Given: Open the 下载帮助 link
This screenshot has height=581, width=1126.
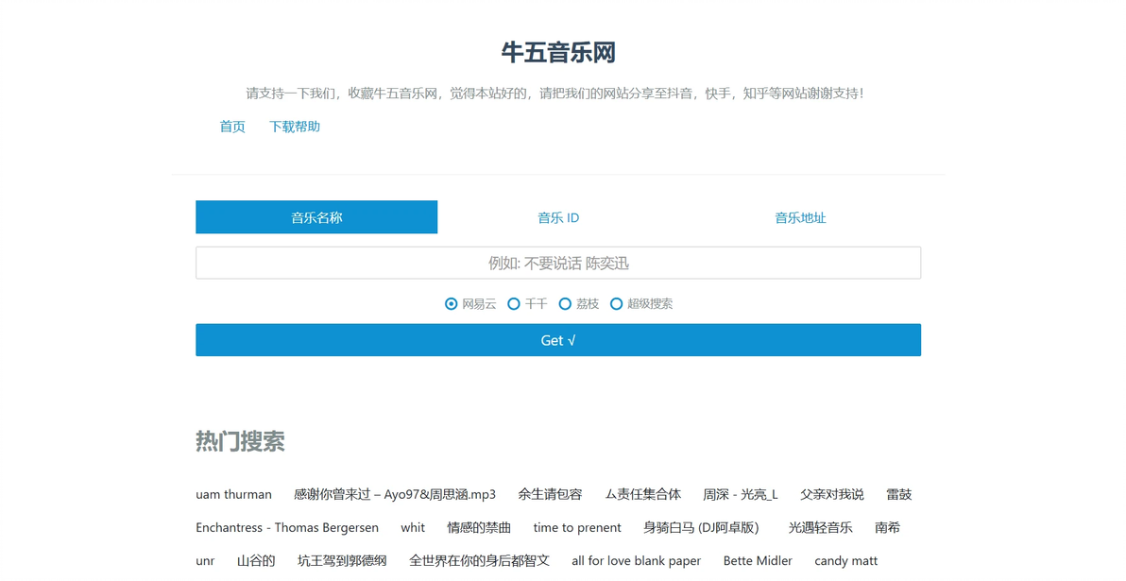Looking at the screenshot, I should click(x=295, y=127).
